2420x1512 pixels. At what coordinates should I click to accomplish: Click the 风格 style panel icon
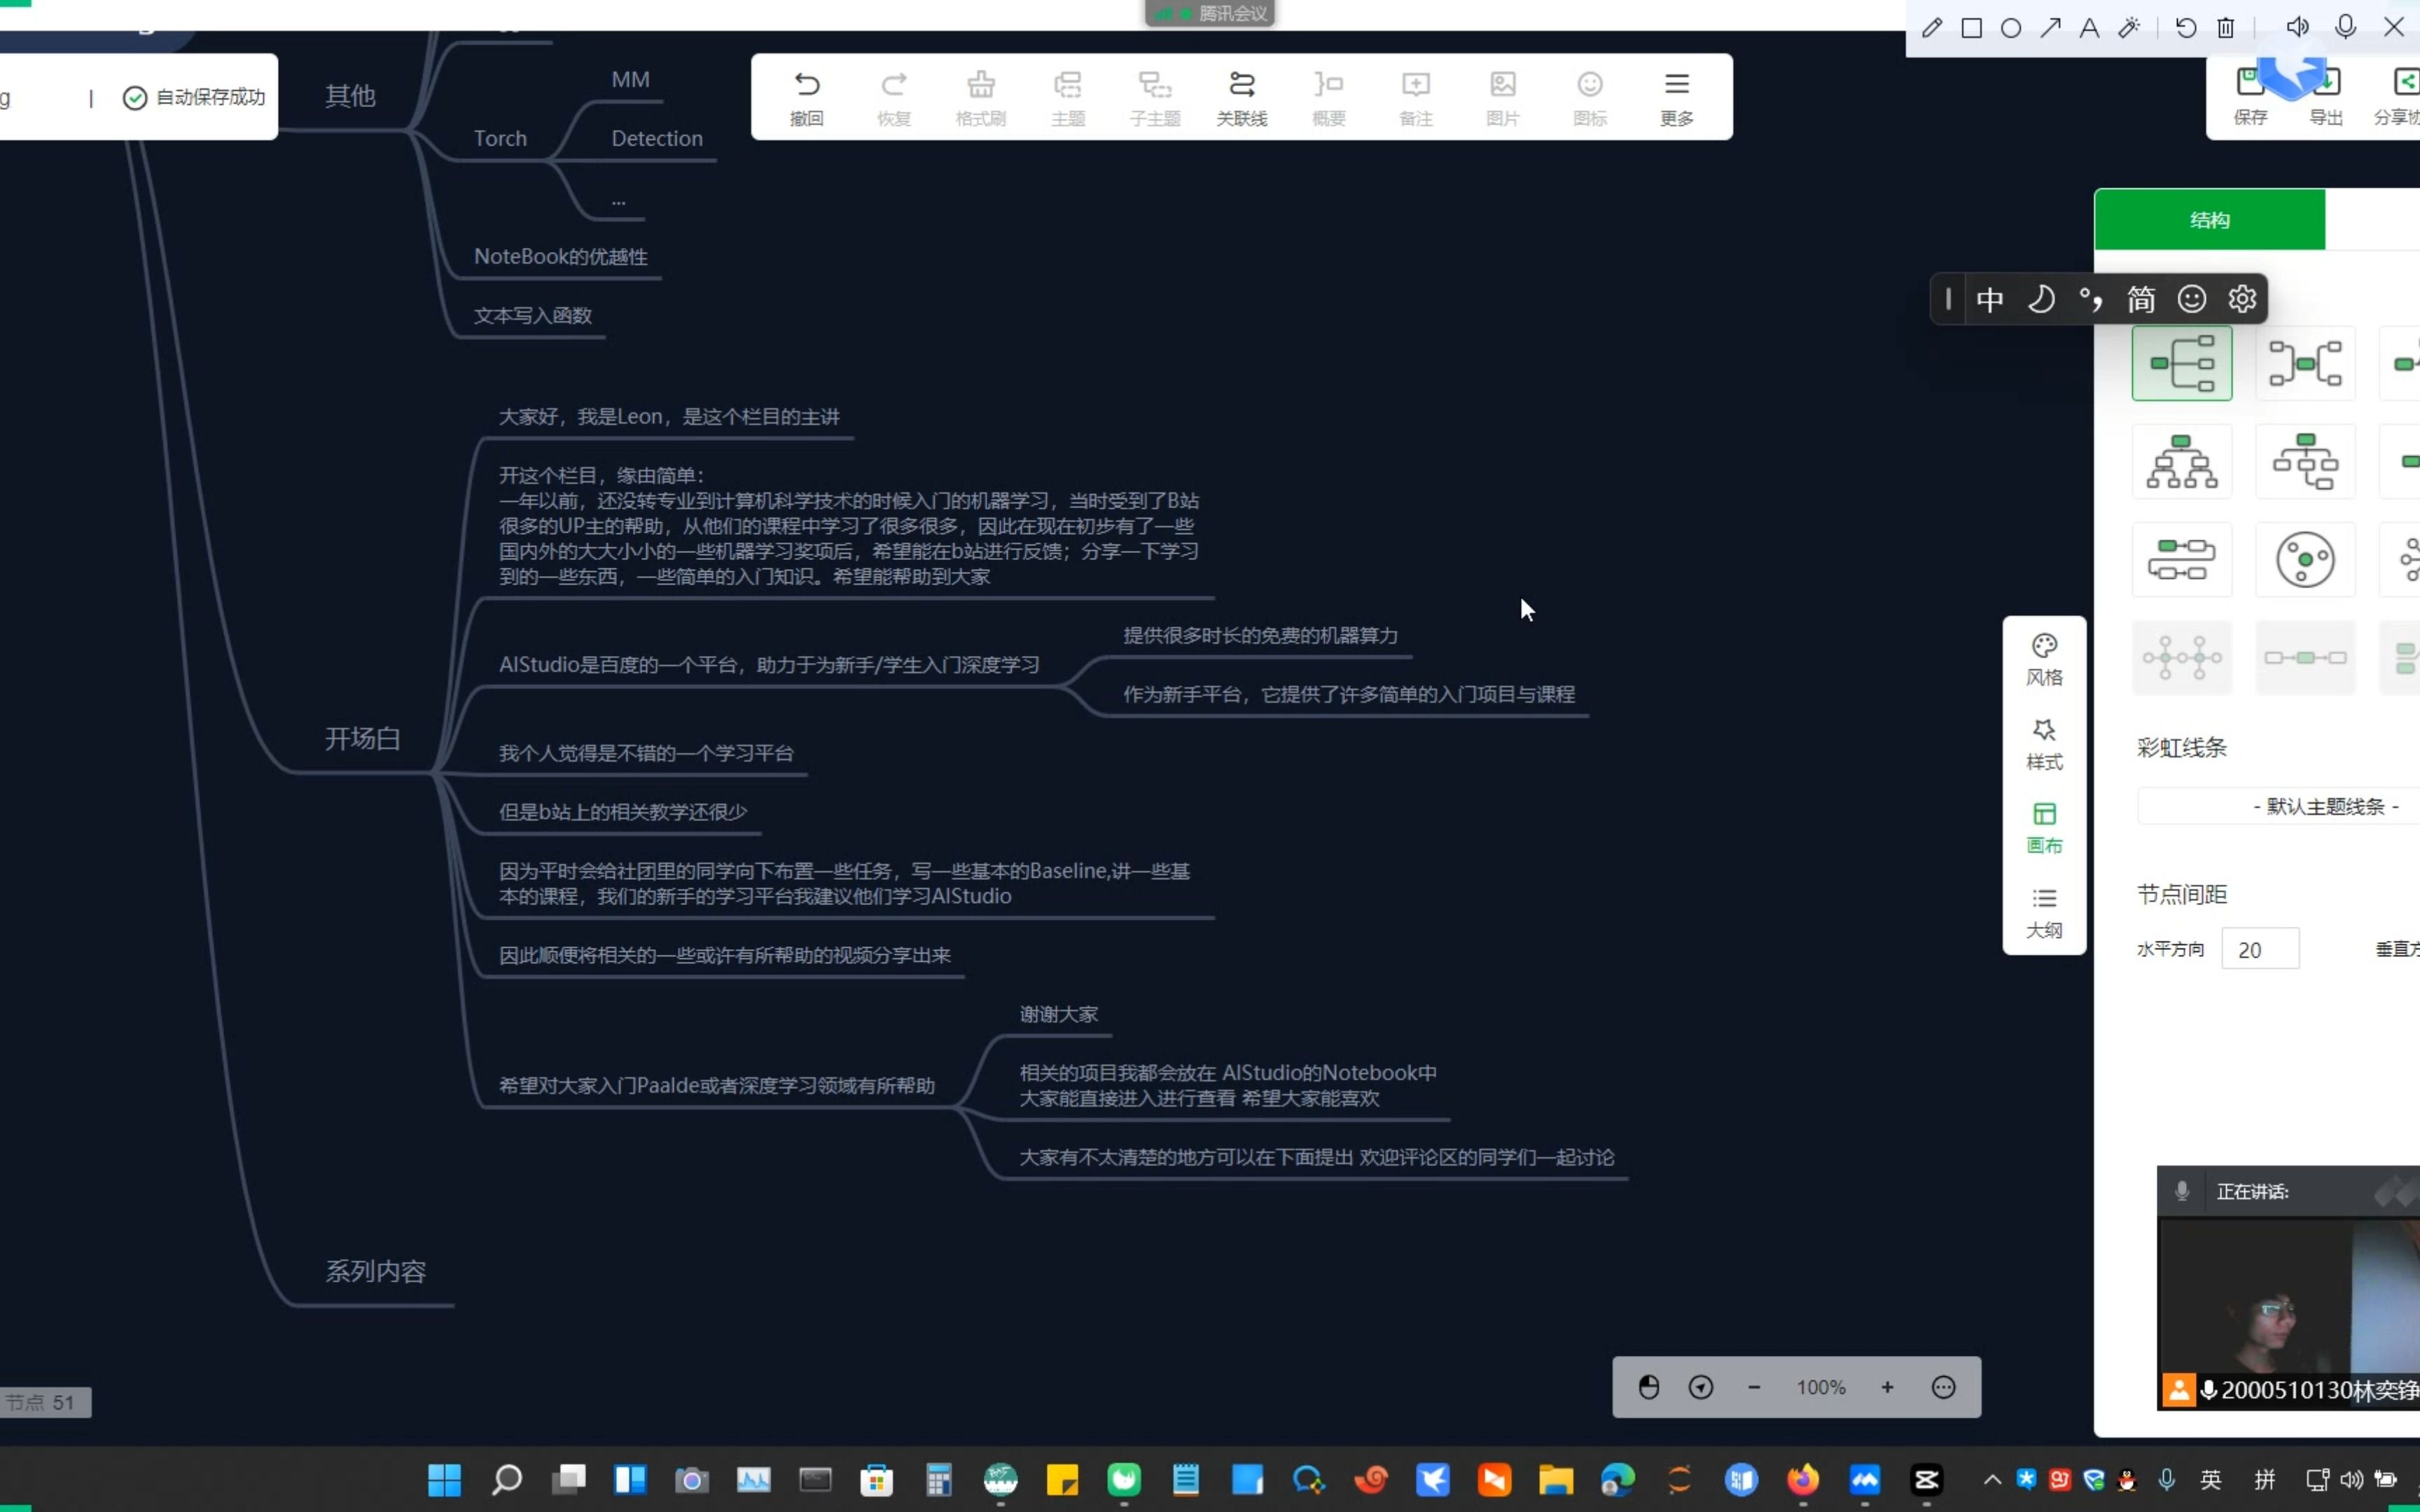tap(2044, 659)
